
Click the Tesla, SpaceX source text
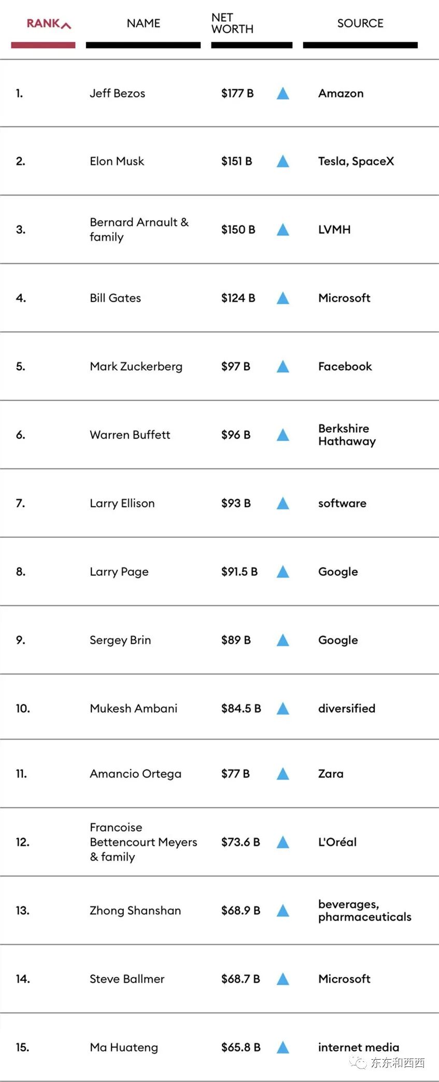[356, 161]
